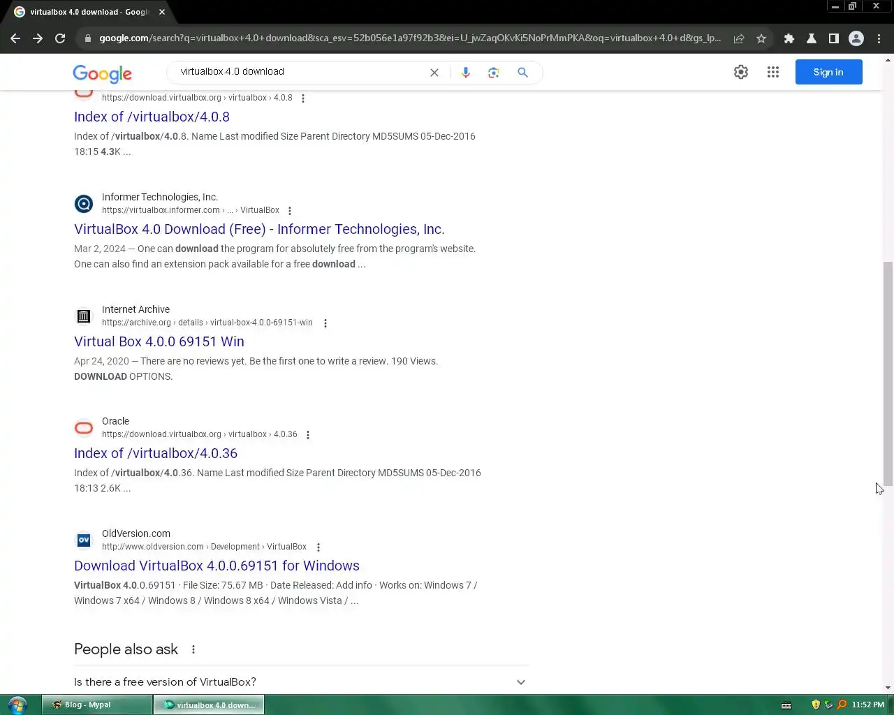Open Virtual Box 4.0.0 69151 Win link

coord(159,342)
